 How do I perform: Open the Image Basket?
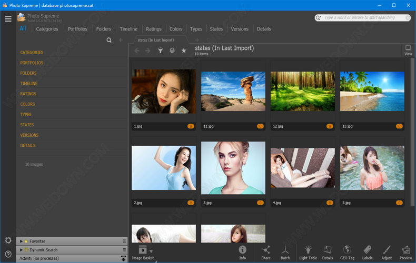click(x=143, y=252)
